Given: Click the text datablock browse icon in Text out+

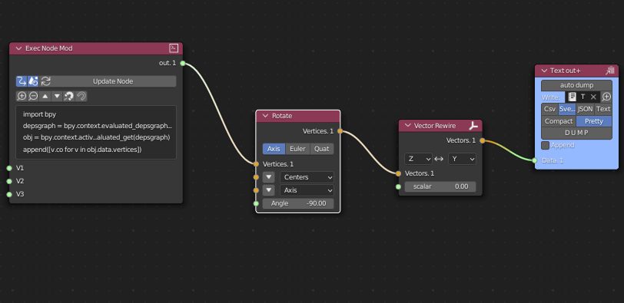Looking at the screenshot, I should [572, 97].
